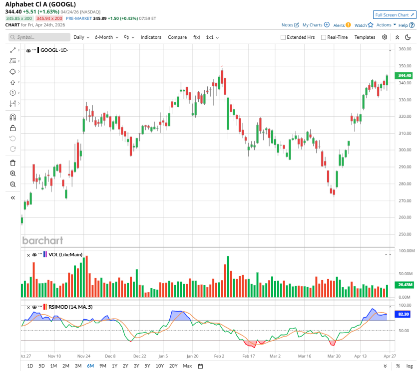Hide the GOOGL series with eye icon
417x372 pixels.
pos(28,50)
